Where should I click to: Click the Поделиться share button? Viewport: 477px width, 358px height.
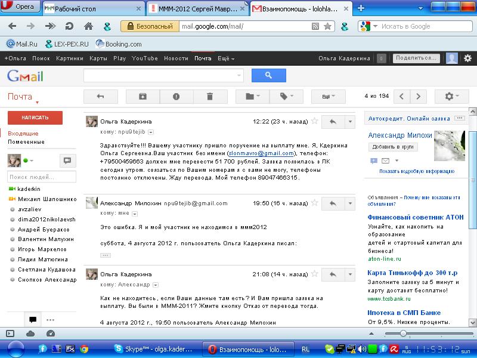click(416, 58)
